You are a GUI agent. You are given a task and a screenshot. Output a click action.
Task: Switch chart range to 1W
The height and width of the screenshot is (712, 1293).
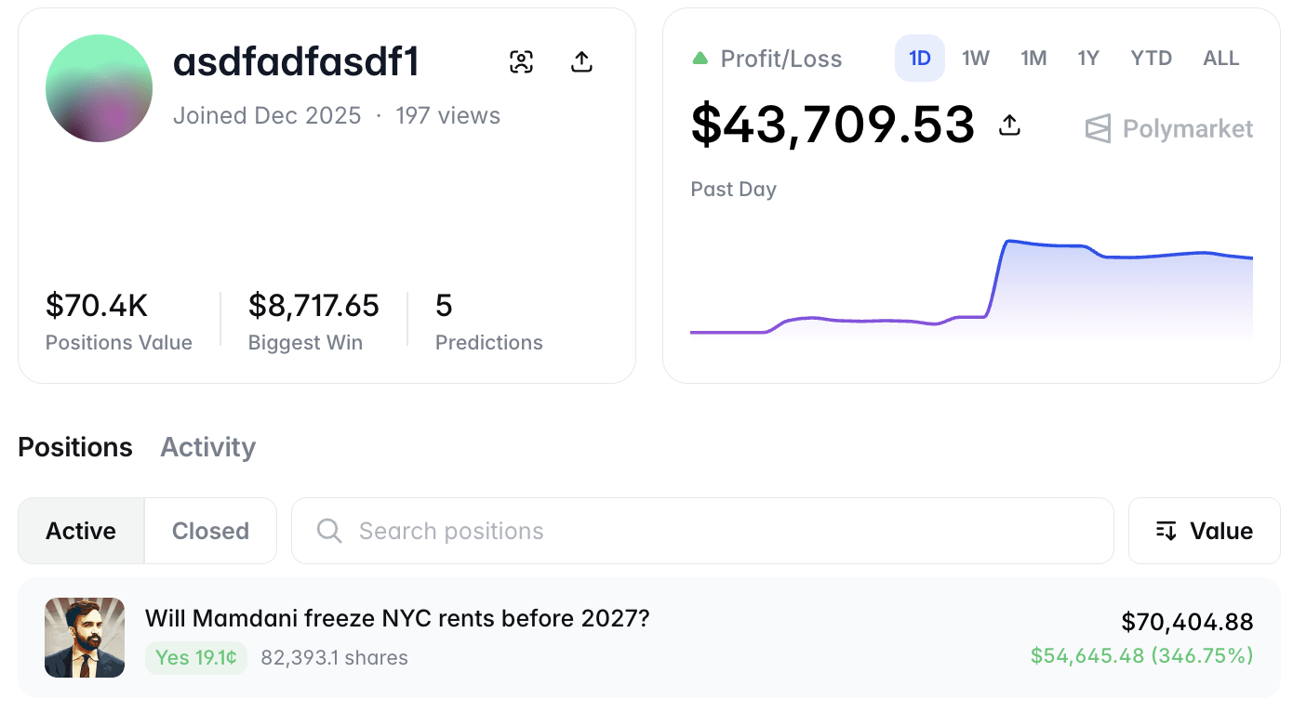click(x=976, y=59)
